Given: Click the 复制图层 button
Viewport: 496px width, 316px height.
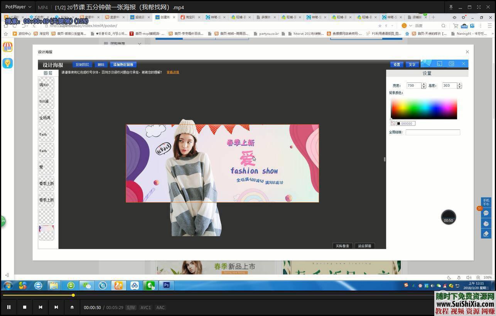Looking at the screenshot, I should click(x=82, y=64).
